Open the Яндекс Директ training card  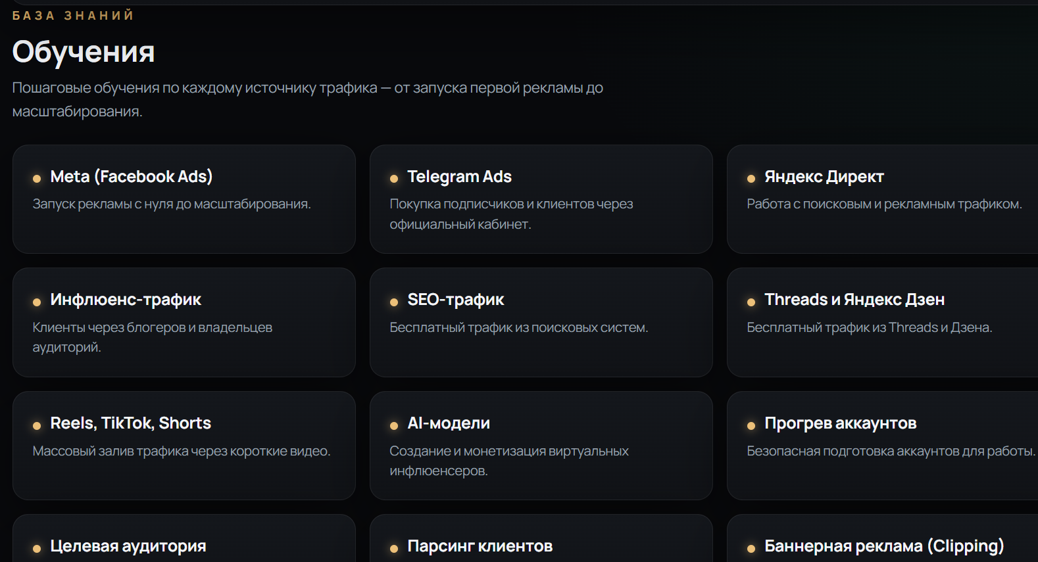[882, 199]
